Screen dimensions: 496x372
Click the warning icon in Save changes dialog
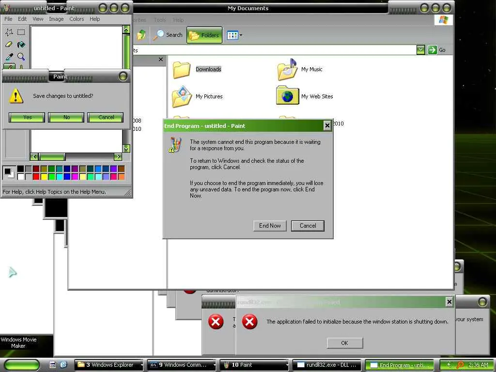click(16, 96)
